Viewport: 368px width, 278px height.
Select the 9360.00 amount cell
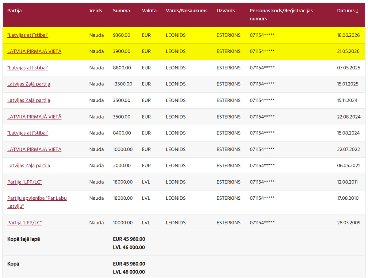tap(121, 35)
